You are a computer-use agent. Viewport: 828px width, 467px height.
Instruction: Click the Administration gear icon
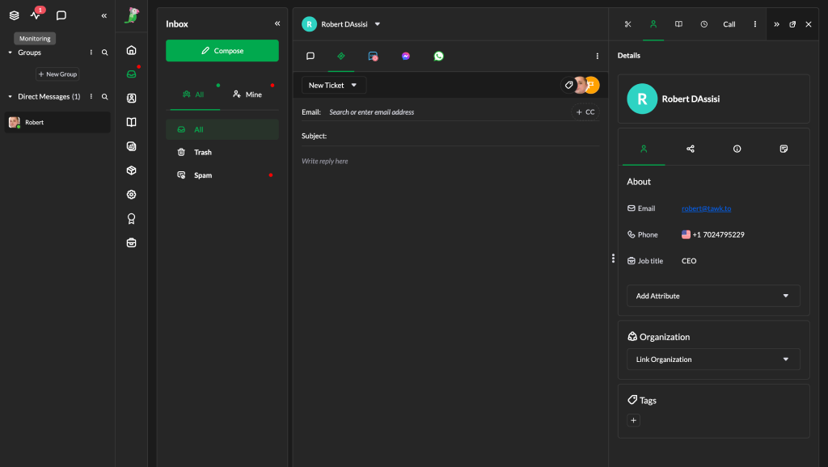(x=131, y=195)
